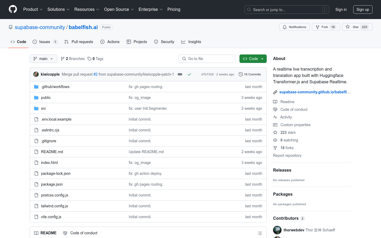381x238 pixels.
Task: Open commit history clock icon
Action: tap(241, 74)
